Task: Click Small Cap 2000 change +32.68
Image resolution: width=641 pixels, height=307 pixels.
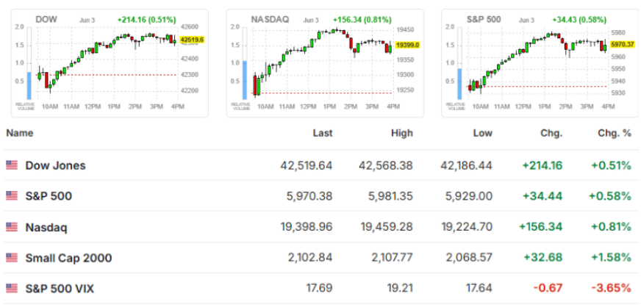Action: pyautogui.click(x=544, y=258)
